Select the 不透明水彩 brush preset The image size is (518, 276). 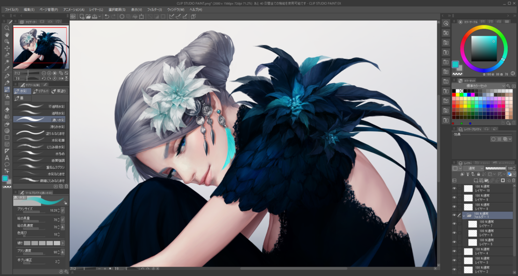[39, 106]
